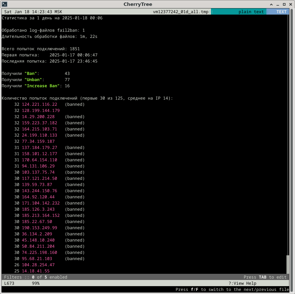Roll up the window with the caret button
This screenshot has width=295, height=294.
click(x=271, y=4)
